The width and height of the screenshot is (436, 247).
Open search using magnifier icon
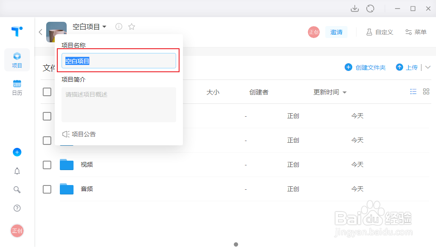[17, 189]
